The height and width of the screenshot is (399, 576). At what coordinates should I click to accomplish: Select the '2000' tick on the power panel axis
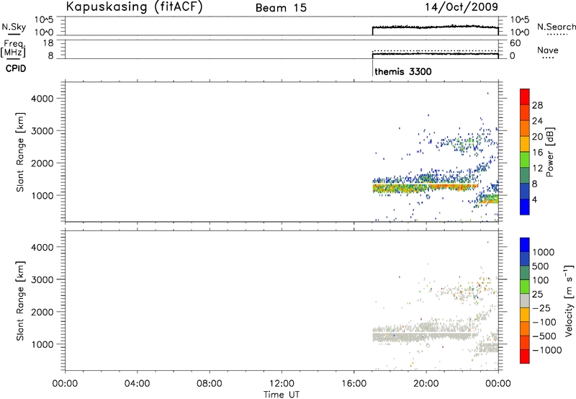point(42,163)
